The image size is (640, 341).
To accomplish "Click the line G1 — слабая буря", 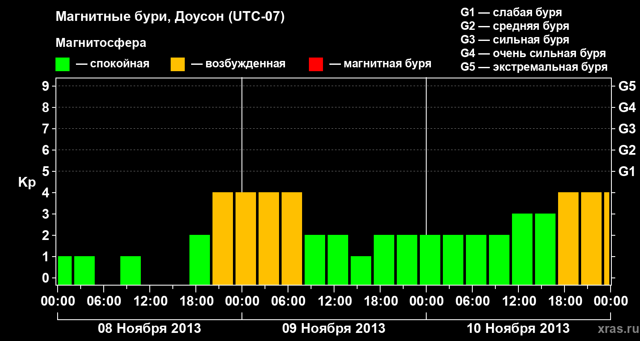I will [511, 12].
